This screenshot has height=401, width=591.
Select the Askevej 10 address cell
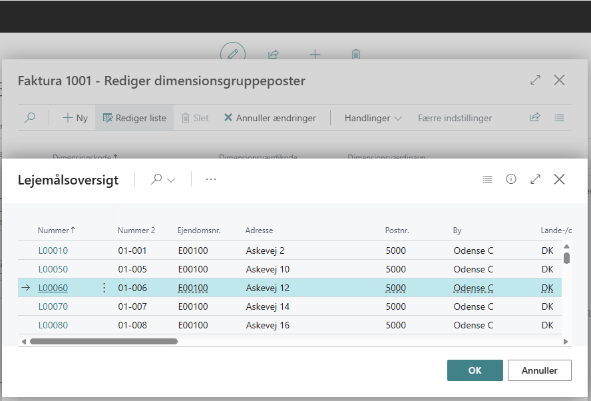268,269
